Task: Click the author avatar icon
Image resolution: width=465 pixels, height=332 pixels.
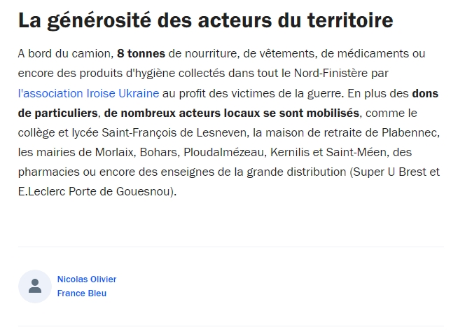Action: pyautogui.click(x=35, y=286)
